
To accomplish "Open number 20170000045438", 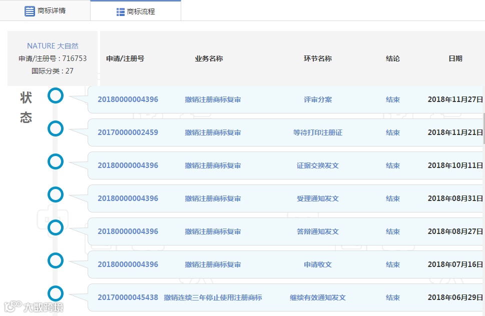I will click(128, 297).
